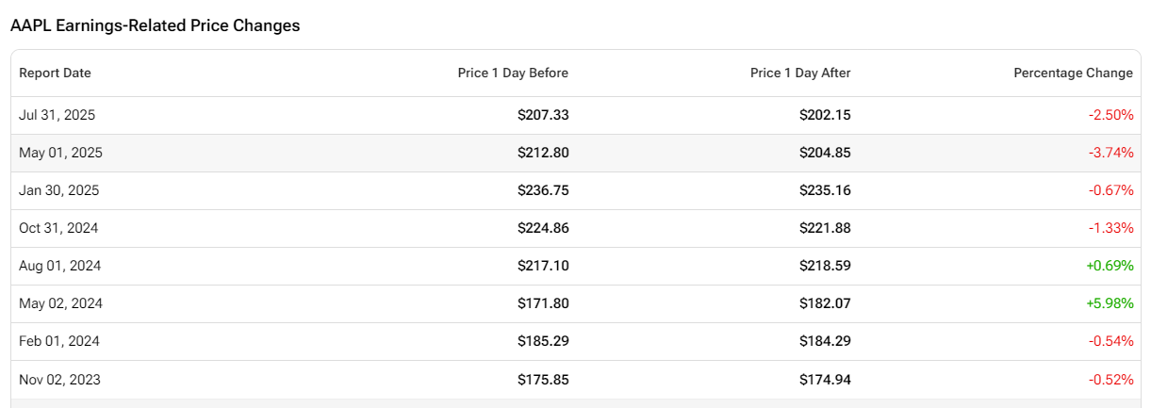Select the May 01, 2025 report date
Screen dimensions: 1151x408
[x=60, y=153]
